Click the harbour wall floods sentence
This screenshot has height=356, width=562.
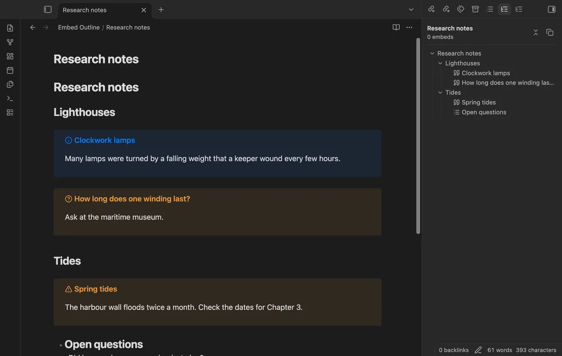click(184, 308)
